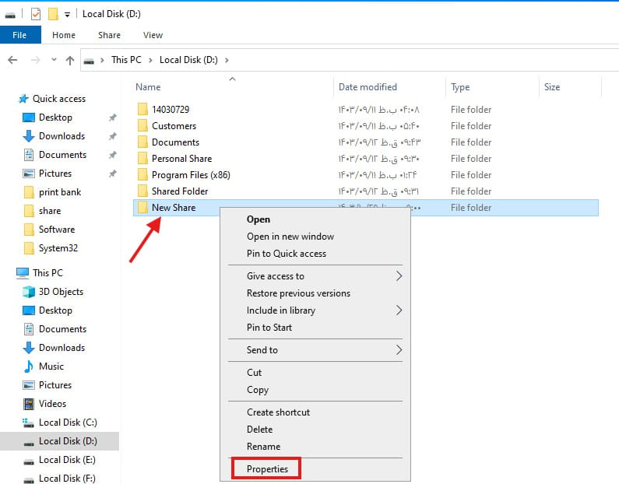Viewport: 619px width, 484px height.
Task: Choose Cut in the context menu
Action: point(255,373)
